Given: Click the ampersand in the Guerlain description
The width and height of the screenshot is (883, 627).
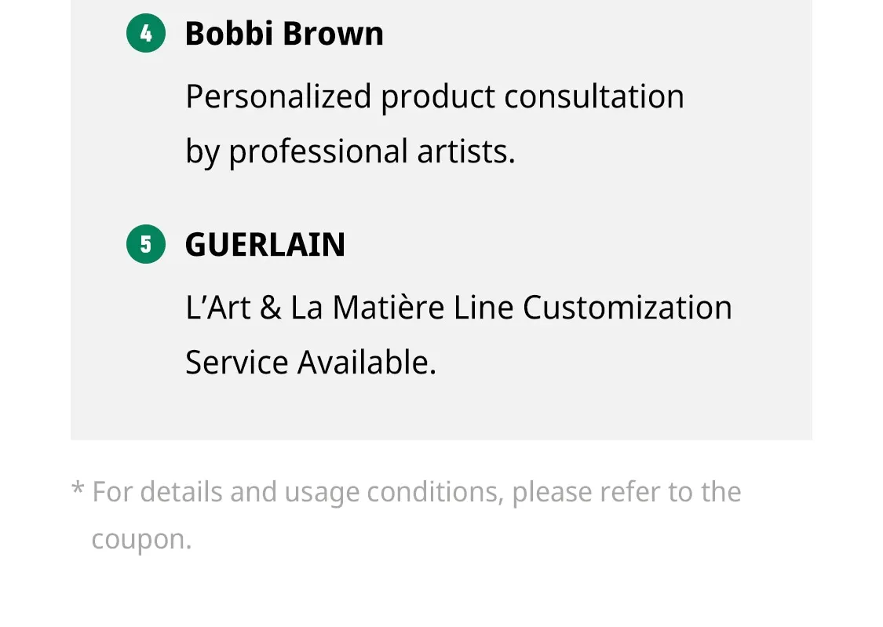Looking at the screenshot, I should coord(270,308).
